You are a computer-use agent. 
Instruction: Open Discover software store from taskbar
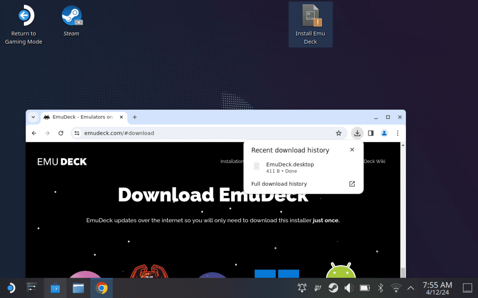click(55, 288)
